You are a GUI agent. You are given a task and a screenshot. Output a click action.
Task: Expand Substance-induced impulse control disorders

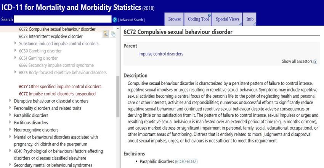pos(15,43)
